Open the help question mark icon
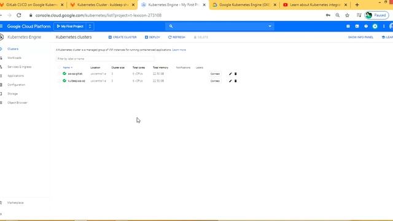 (x=366, y=26)
